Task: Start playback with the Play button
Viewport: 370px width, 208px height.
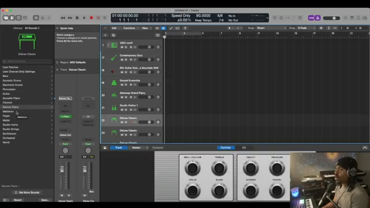Action: [84, 18]
